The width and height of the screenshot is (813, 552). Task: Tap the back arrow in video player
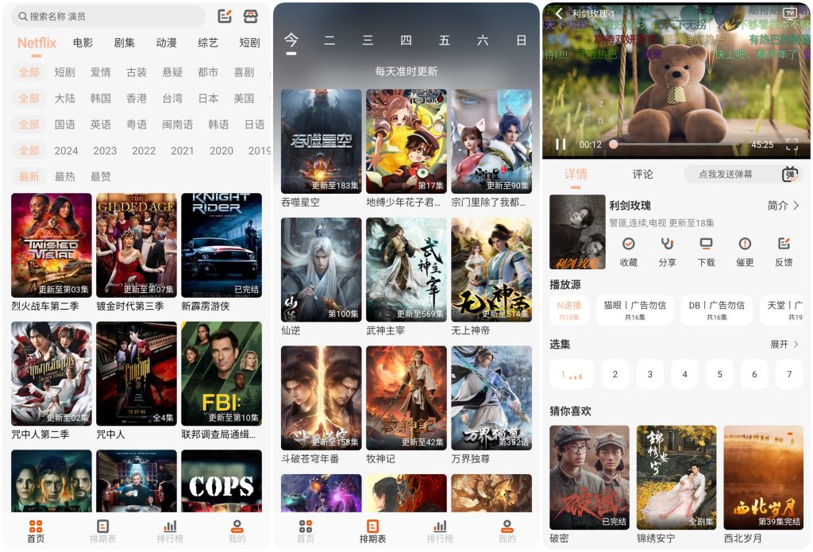click(x=559, y=14)
